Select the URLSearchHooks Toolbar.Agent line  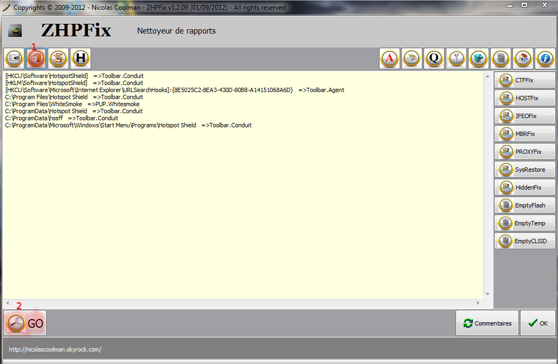tap(175, 90)
